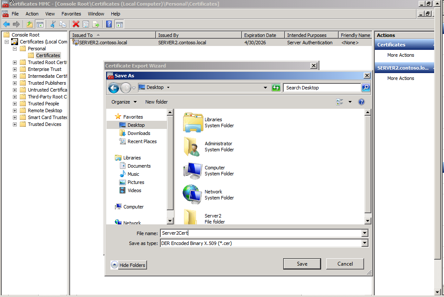This screenshot has width=444, height=297.
Task: Click the Search Desktop field
Action: point(322,88)
